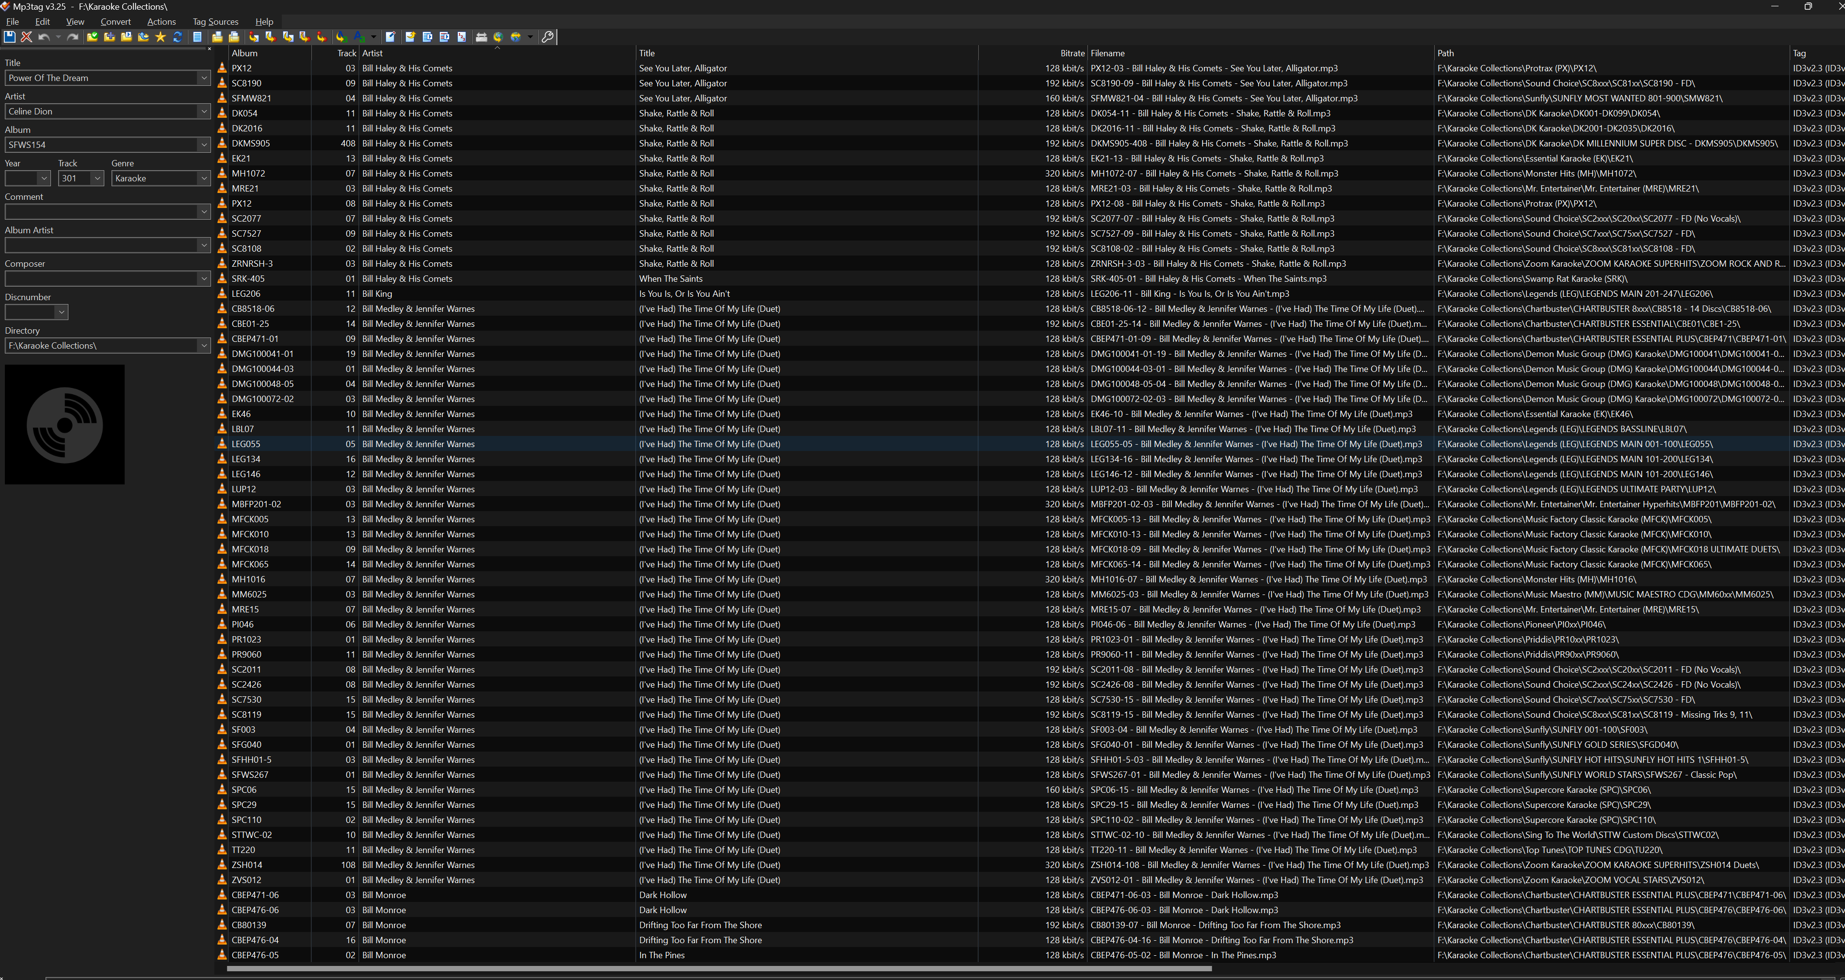Click the yellow star Favorites icon

click(161, 37)
